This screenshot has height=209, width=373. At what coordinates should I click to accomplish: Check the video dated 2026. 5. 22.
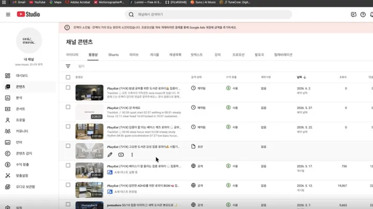tap(68, 126)
